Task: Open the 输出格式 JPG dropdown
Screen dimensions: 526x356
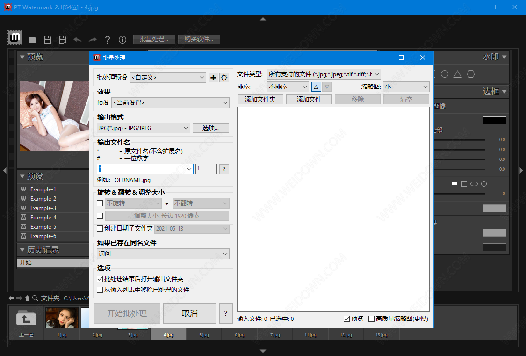Action: 143,128
